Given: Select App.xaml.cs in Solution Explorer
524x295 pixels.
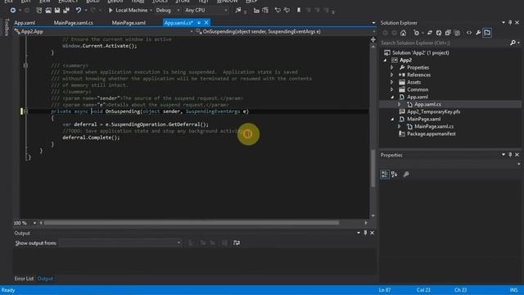Looking at the screenshot, I should click(x=427, y=104).
